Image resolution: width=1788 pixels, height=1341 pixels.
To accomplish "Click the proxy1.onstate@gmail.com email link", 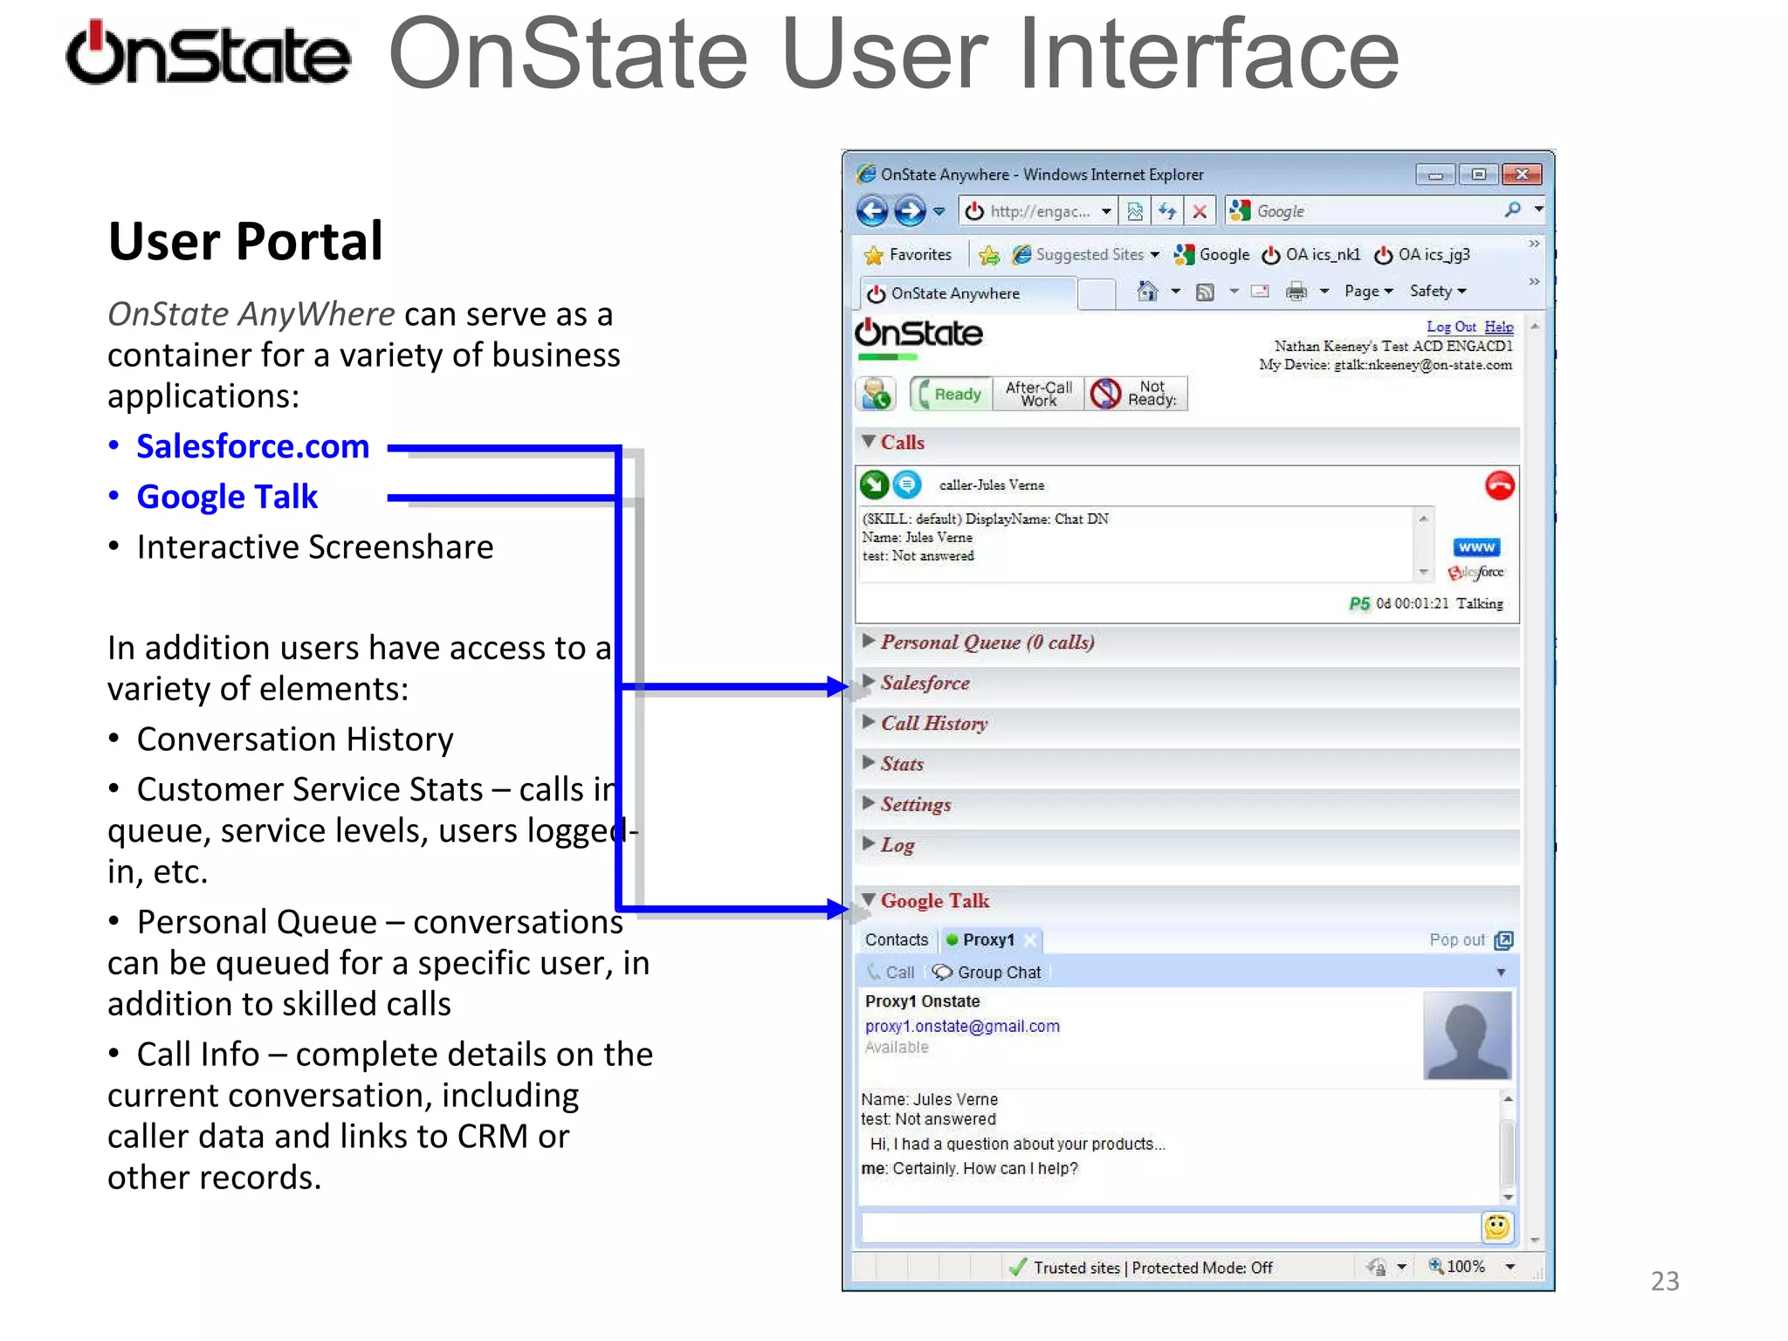I will tap(962, 1027).
